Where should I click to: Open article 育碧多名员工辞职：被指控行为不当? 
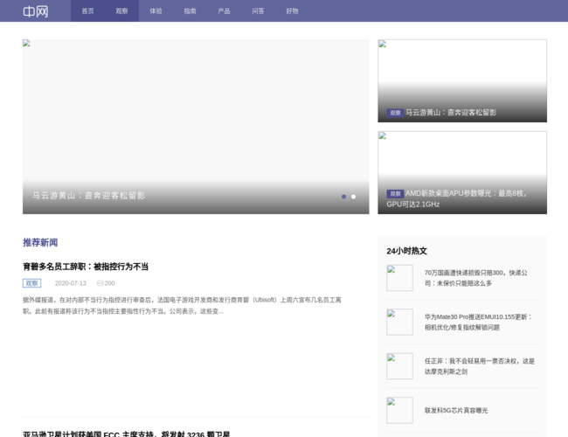click(86, 267)
